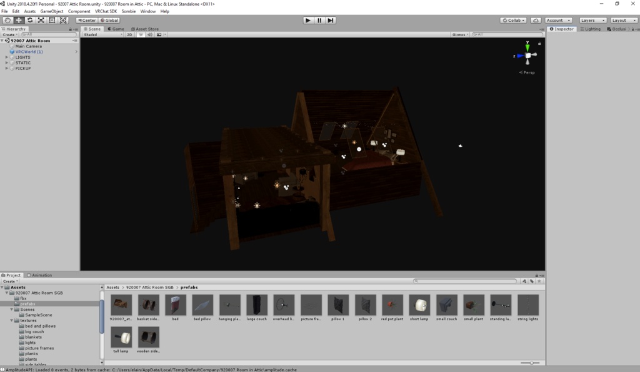The height and width of the screenshot is (372, 640).
Task: Toggle 2D view mode in Scene view
Action: (130, 34)
